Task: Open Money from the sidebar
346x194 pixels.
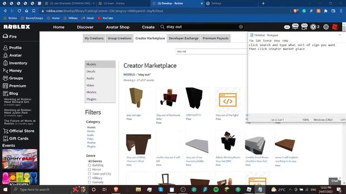Action: (12, 71)
